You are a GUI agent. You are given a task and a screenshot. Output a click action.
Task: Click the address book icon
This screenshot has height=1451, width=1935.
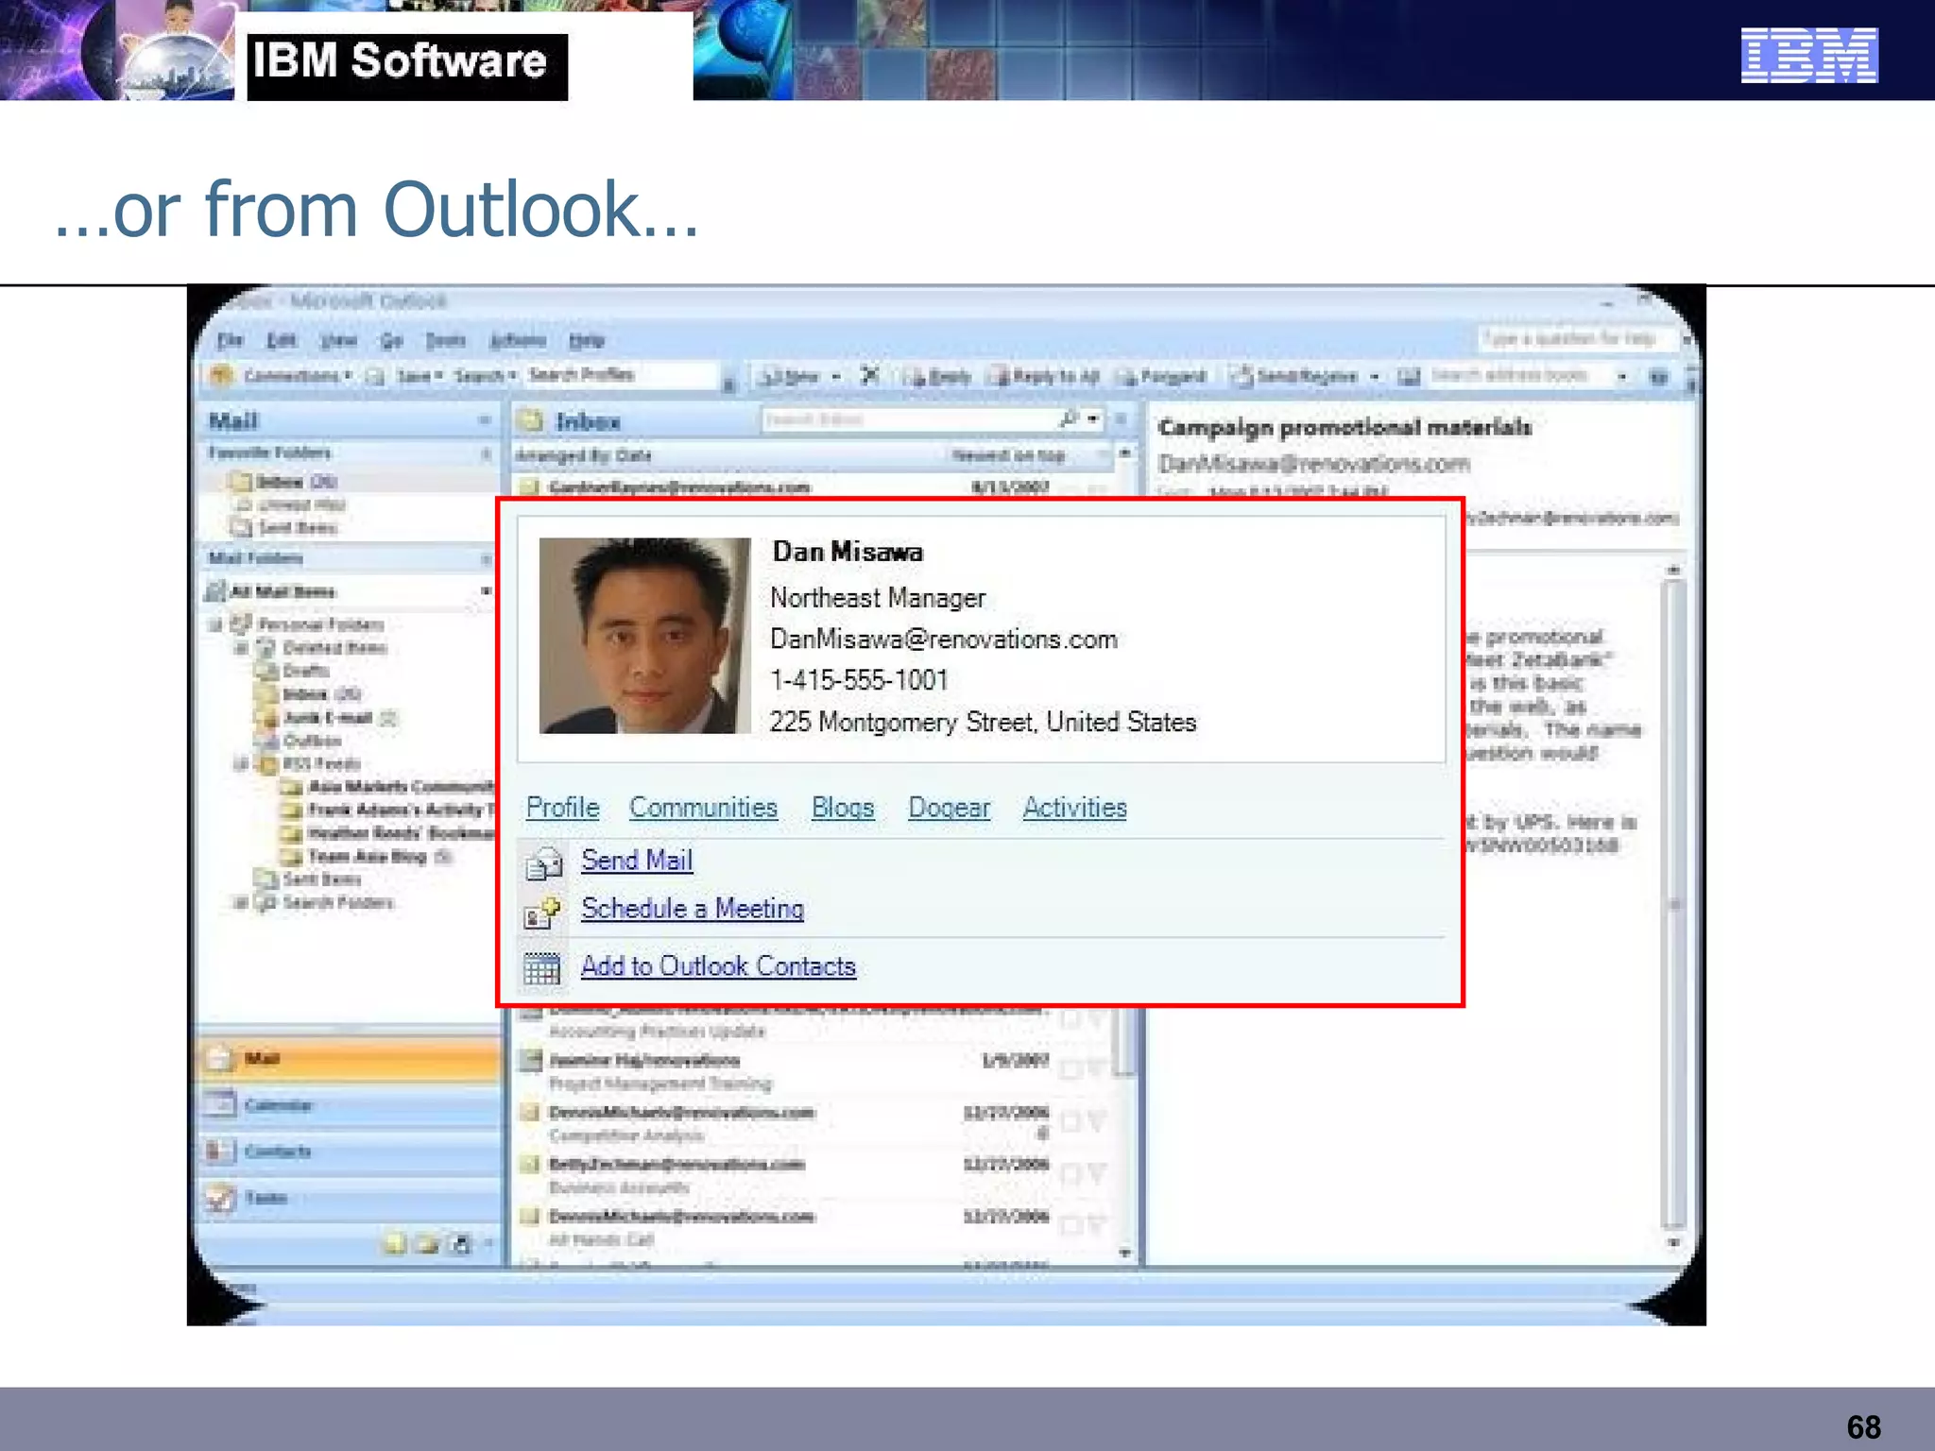[1408, 377]
